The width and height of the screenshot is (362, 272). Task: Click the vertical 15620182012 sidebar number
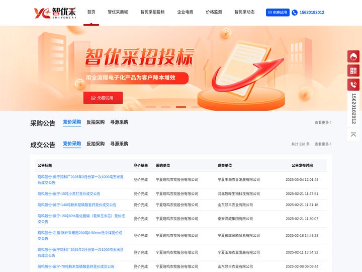coord(353,108)
